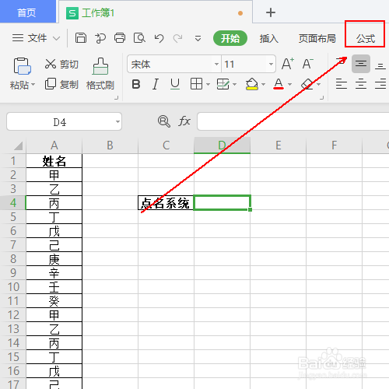The height and width of the screenshot is (389, 389).
Task: Click the magnifier icon beside fx
Action: click(x=164, y=121)
